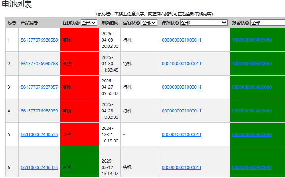
Task: Select row 2 待机 running status
Action: 127,64
